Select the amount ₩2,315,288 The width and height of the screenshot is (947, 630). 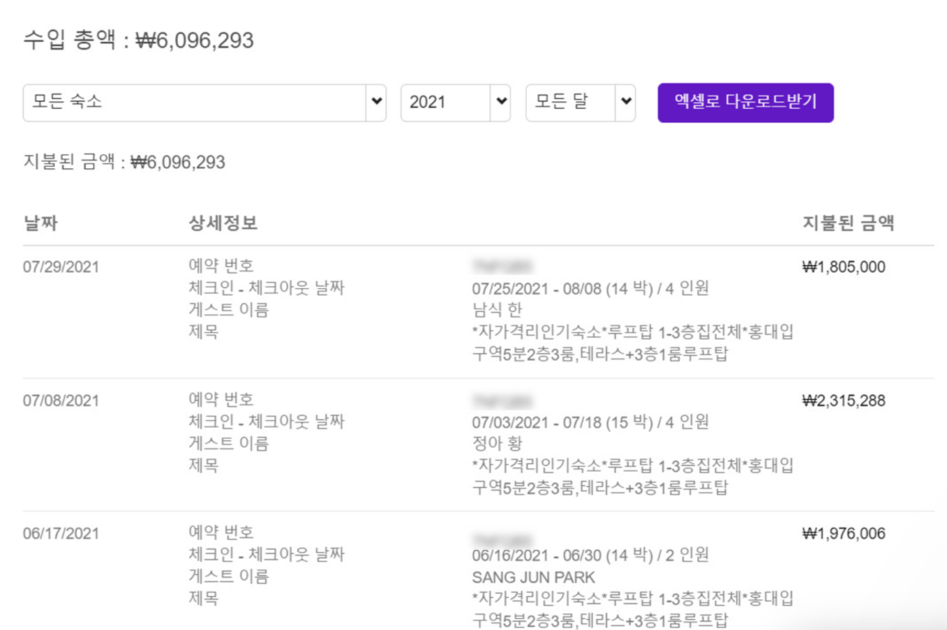844,401
